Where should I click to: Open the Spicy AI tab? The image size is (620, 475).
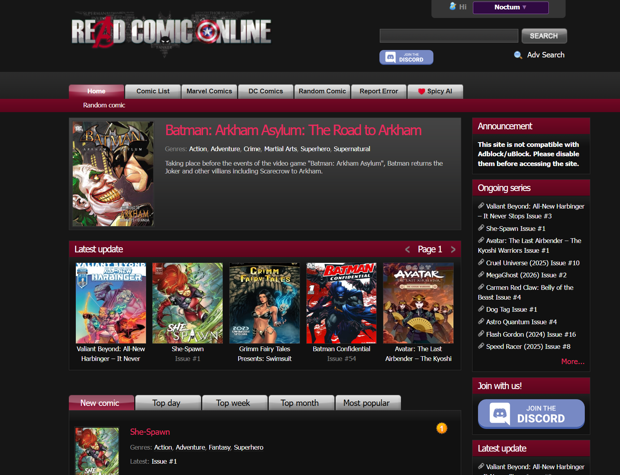[x=435, y=91]
